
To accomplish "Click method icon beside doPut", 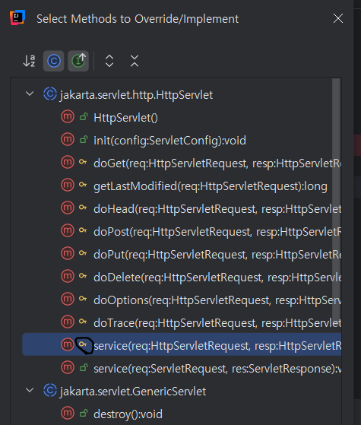I will [68, 253].
